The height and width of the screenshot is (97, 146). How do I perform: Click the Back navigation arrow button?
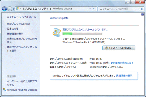pos(4,9)
